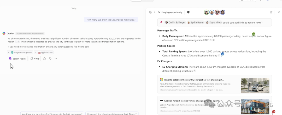Click inline citation 2 in Copilot's answer
Screen dimensions: 282x115
coord(18,42)
